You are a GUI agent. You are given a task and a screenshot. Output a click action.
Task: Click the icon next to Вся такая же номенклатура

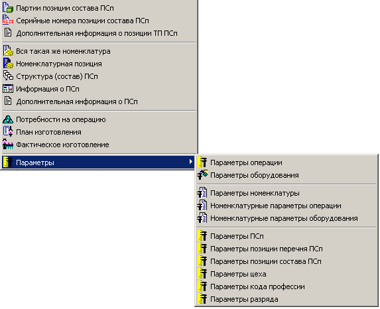(x=8, y=51)
